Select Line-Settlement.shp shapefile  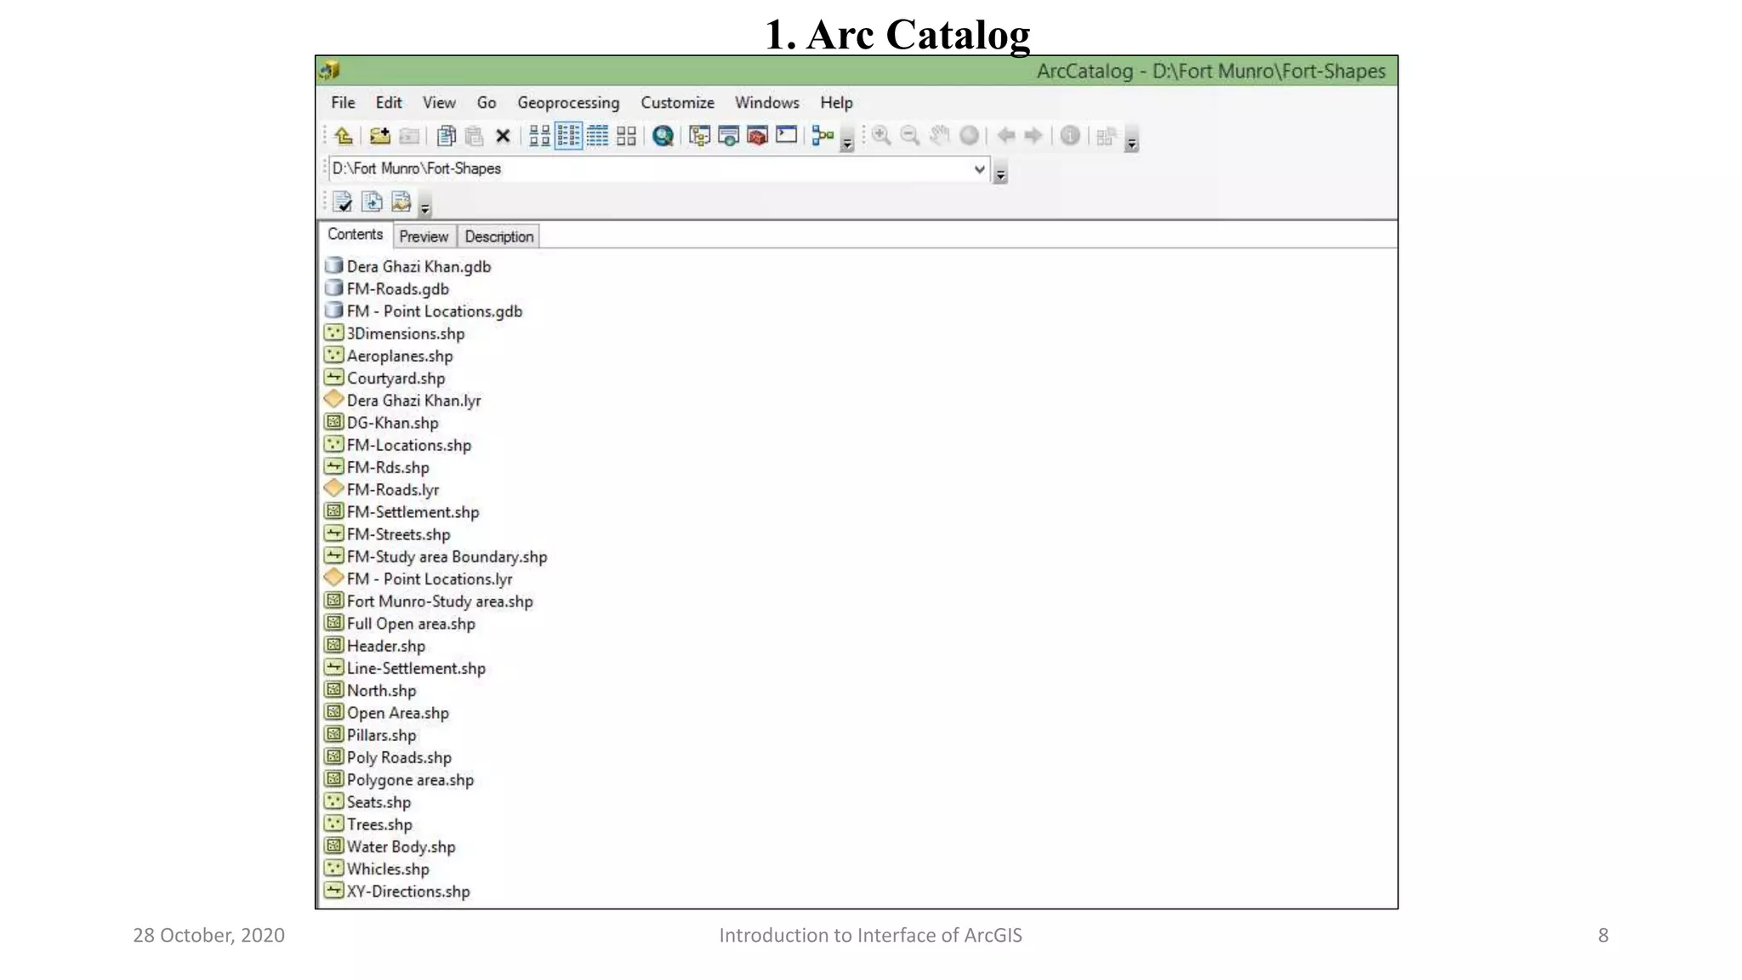click(x=405, y=668)
